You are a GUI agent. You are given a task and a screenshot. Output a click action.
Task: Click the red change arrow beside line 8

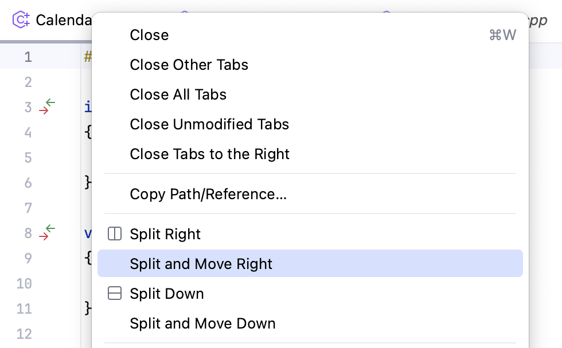tap(45, 237)
